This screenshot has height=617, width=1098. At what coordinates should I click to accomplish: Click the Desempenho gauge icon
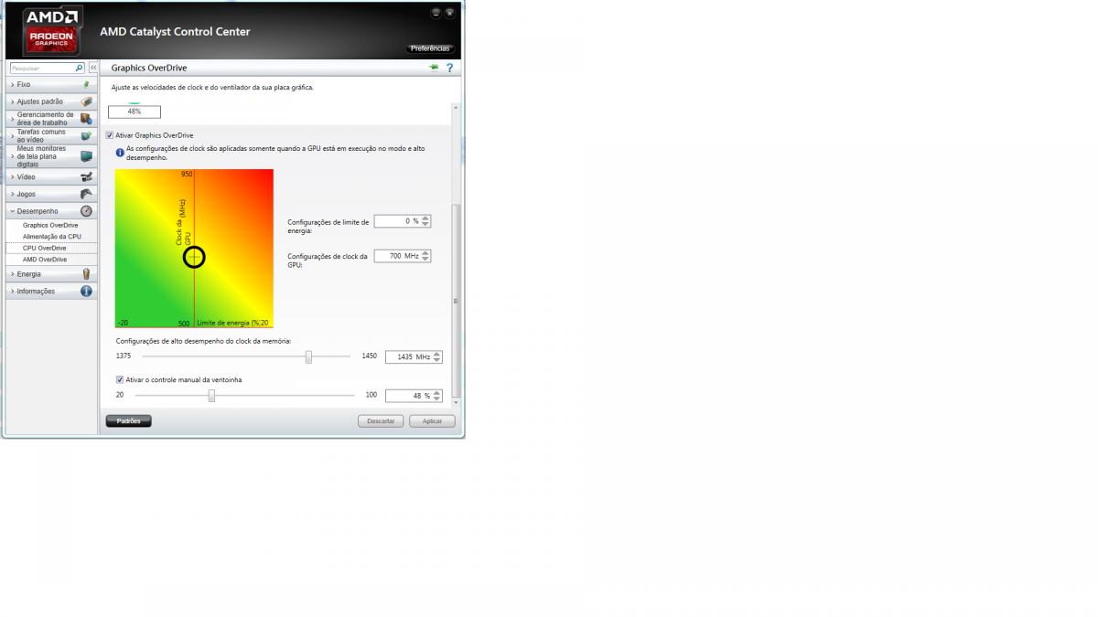click(86, 211)
